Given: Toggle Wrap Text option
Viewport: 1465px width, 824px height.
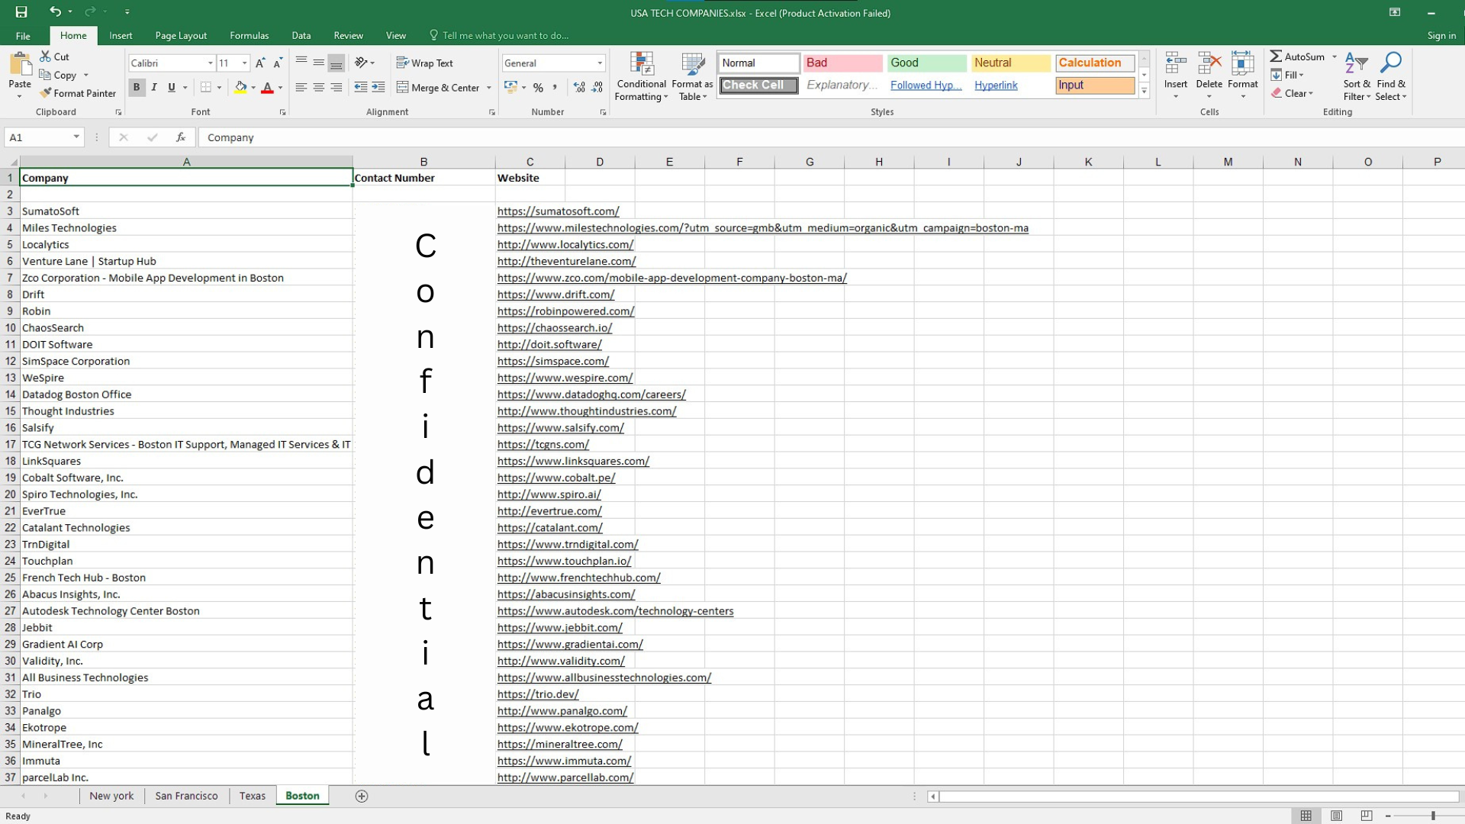Looking at the screenshot, I should pos(424,63).
